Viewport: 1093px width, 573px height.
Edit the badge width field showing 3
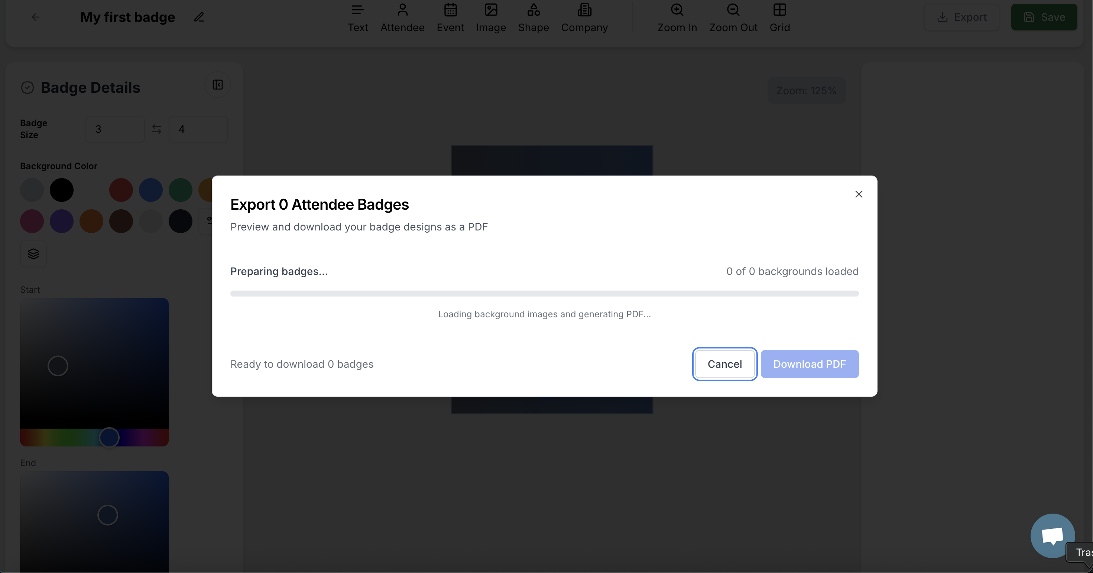(114, 129)
